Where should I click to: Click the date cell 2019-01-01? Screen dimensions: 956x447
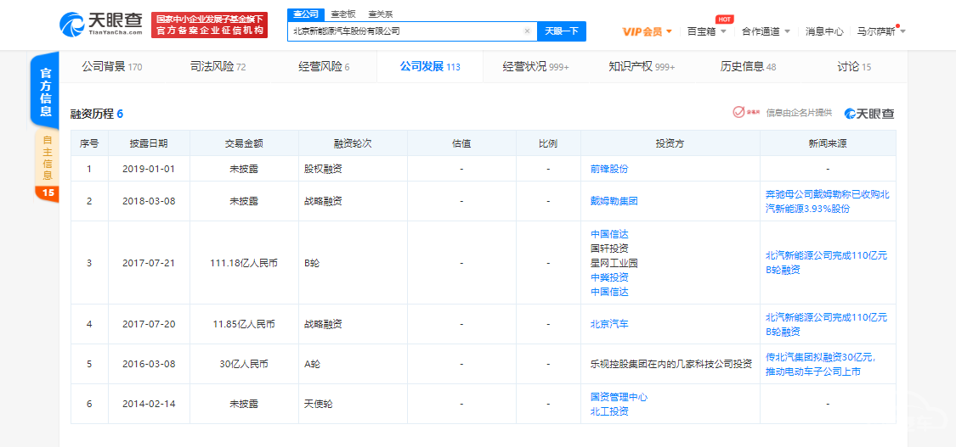(150, 169)
